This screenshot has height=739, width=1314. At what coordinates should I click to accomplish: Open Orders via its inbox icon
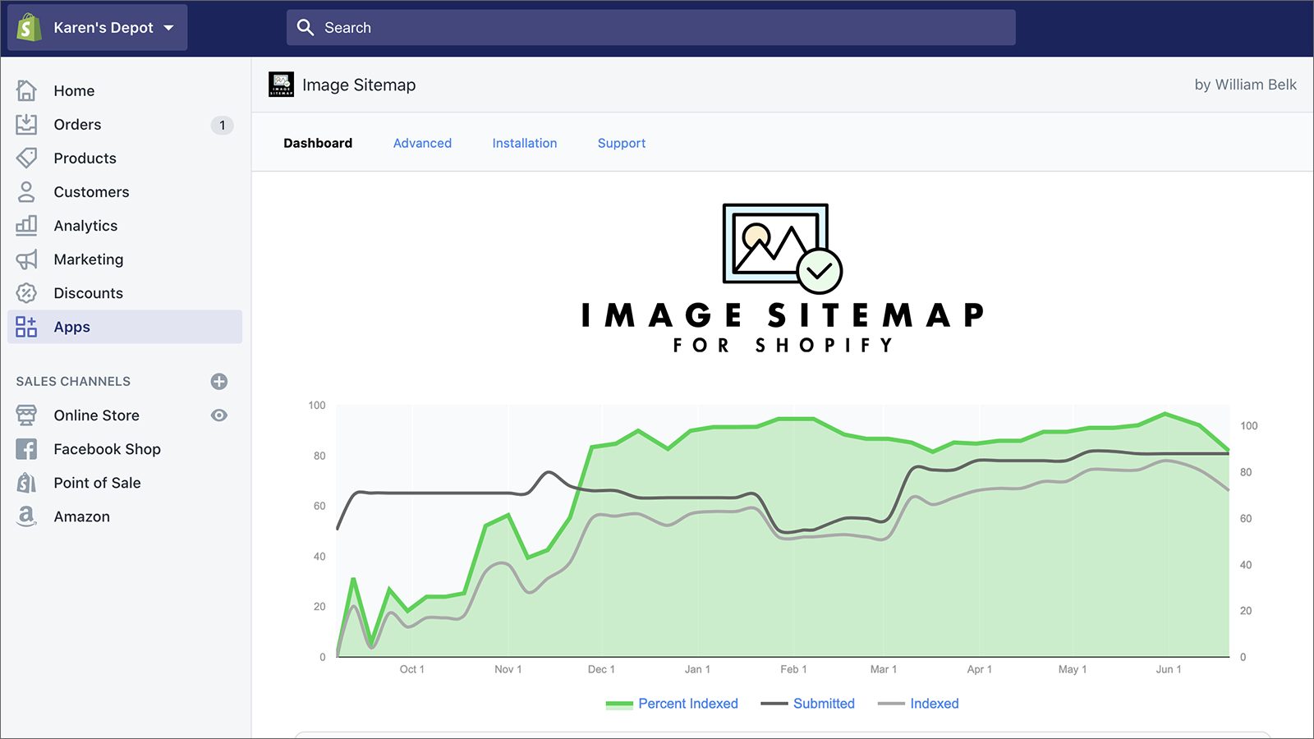click(26, 125)
